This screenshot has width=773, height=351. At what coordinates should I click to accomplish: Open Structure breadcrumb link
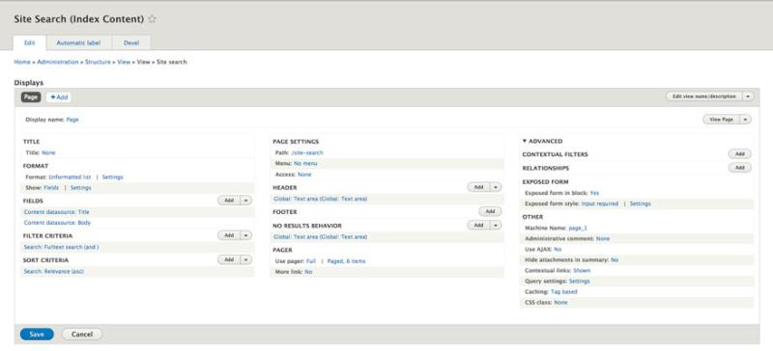pos(98,62)
